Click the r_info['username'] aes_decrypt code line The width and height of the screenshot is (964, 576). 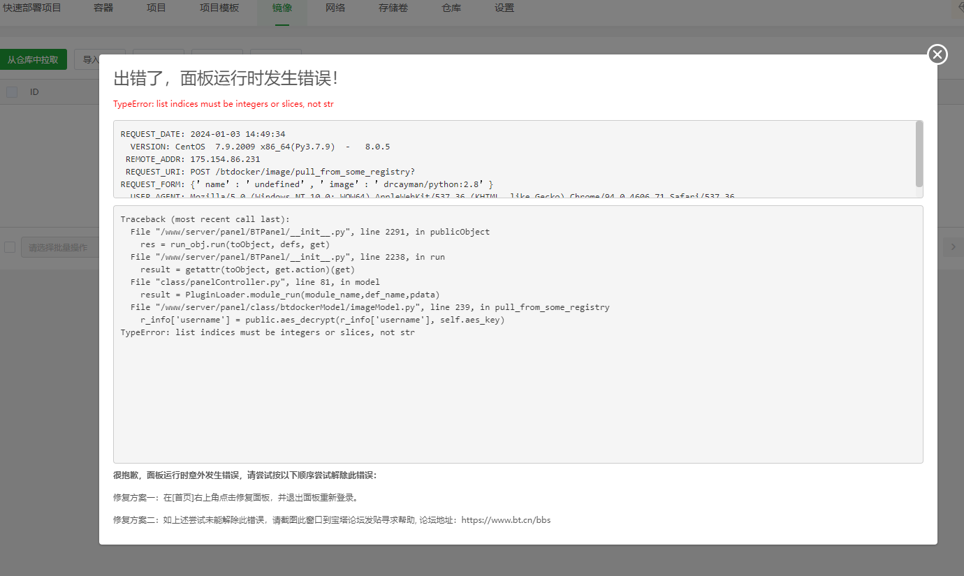[322, 320]
